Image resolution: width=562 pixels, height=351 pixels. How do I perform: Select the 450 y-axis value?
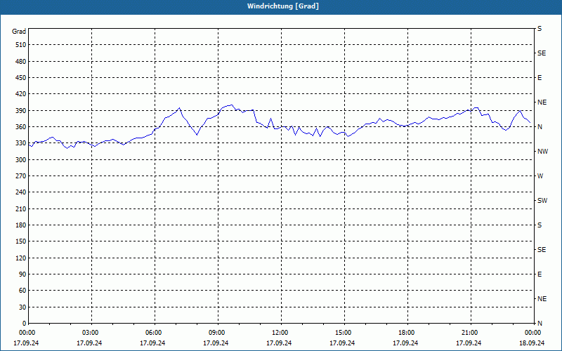(x=21, y=78)
